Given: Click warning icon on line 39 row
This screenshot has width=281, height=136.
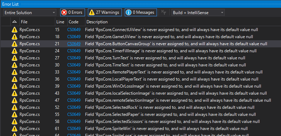Looking at the screenshot, I should [15, 86].
